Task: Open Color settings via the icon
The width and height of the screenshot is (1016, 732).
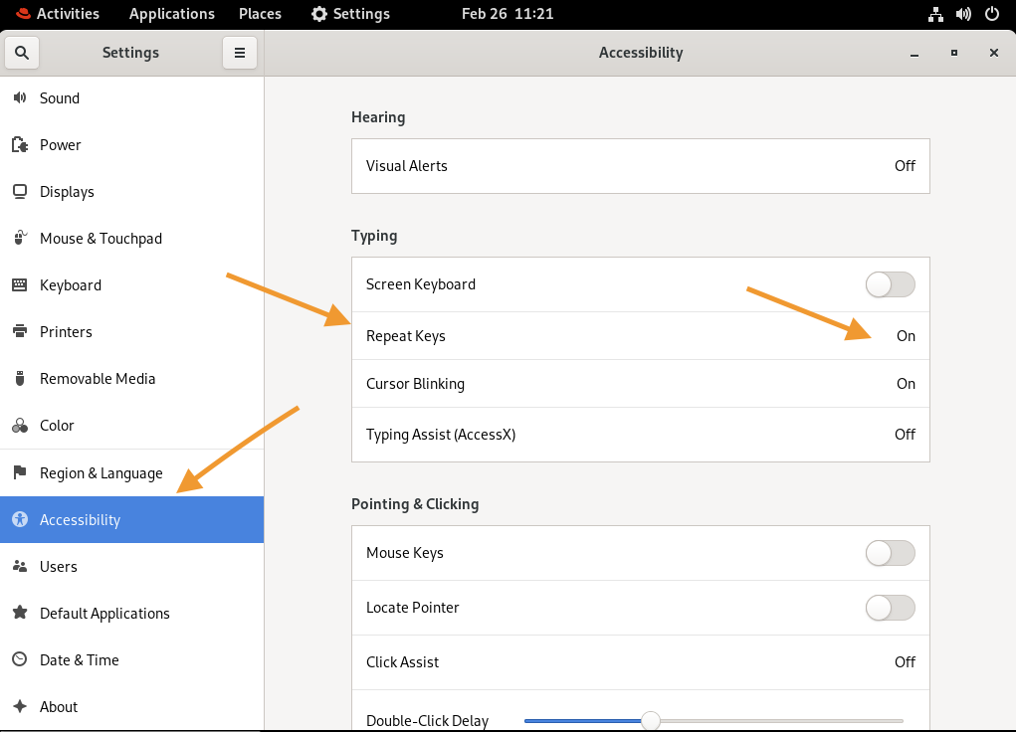Action: tap(20, 425)
